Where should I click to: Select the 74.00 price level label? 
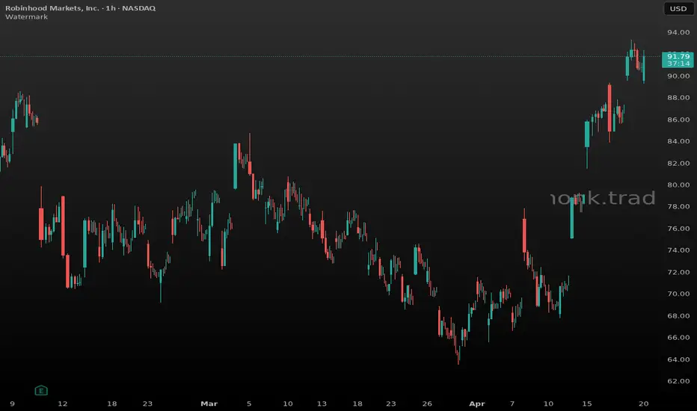pos(678,250)
